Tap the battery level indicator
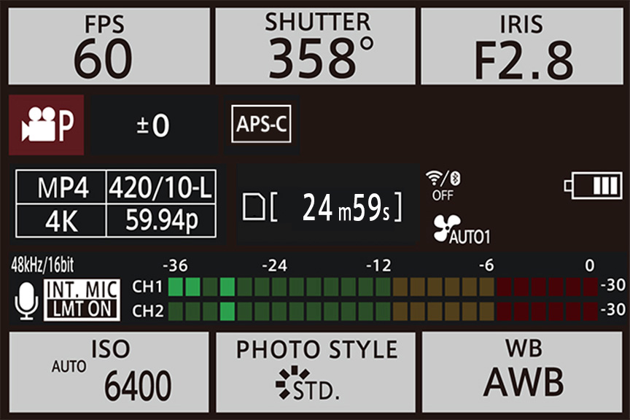The height and width of the screenshot is (420, 630). point(593,185)
